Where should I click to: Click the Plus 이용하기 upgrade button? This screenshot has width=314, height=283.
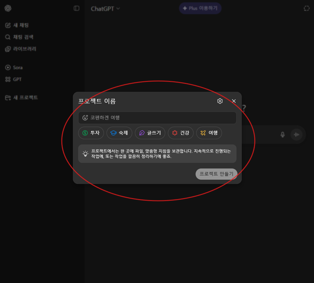[x=200, y=8]
